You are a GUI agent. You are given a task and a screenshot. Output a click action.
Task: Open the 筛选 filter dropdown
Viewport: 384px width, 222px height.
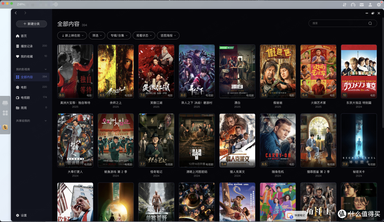pyautogui.click(x=97, y=36)
